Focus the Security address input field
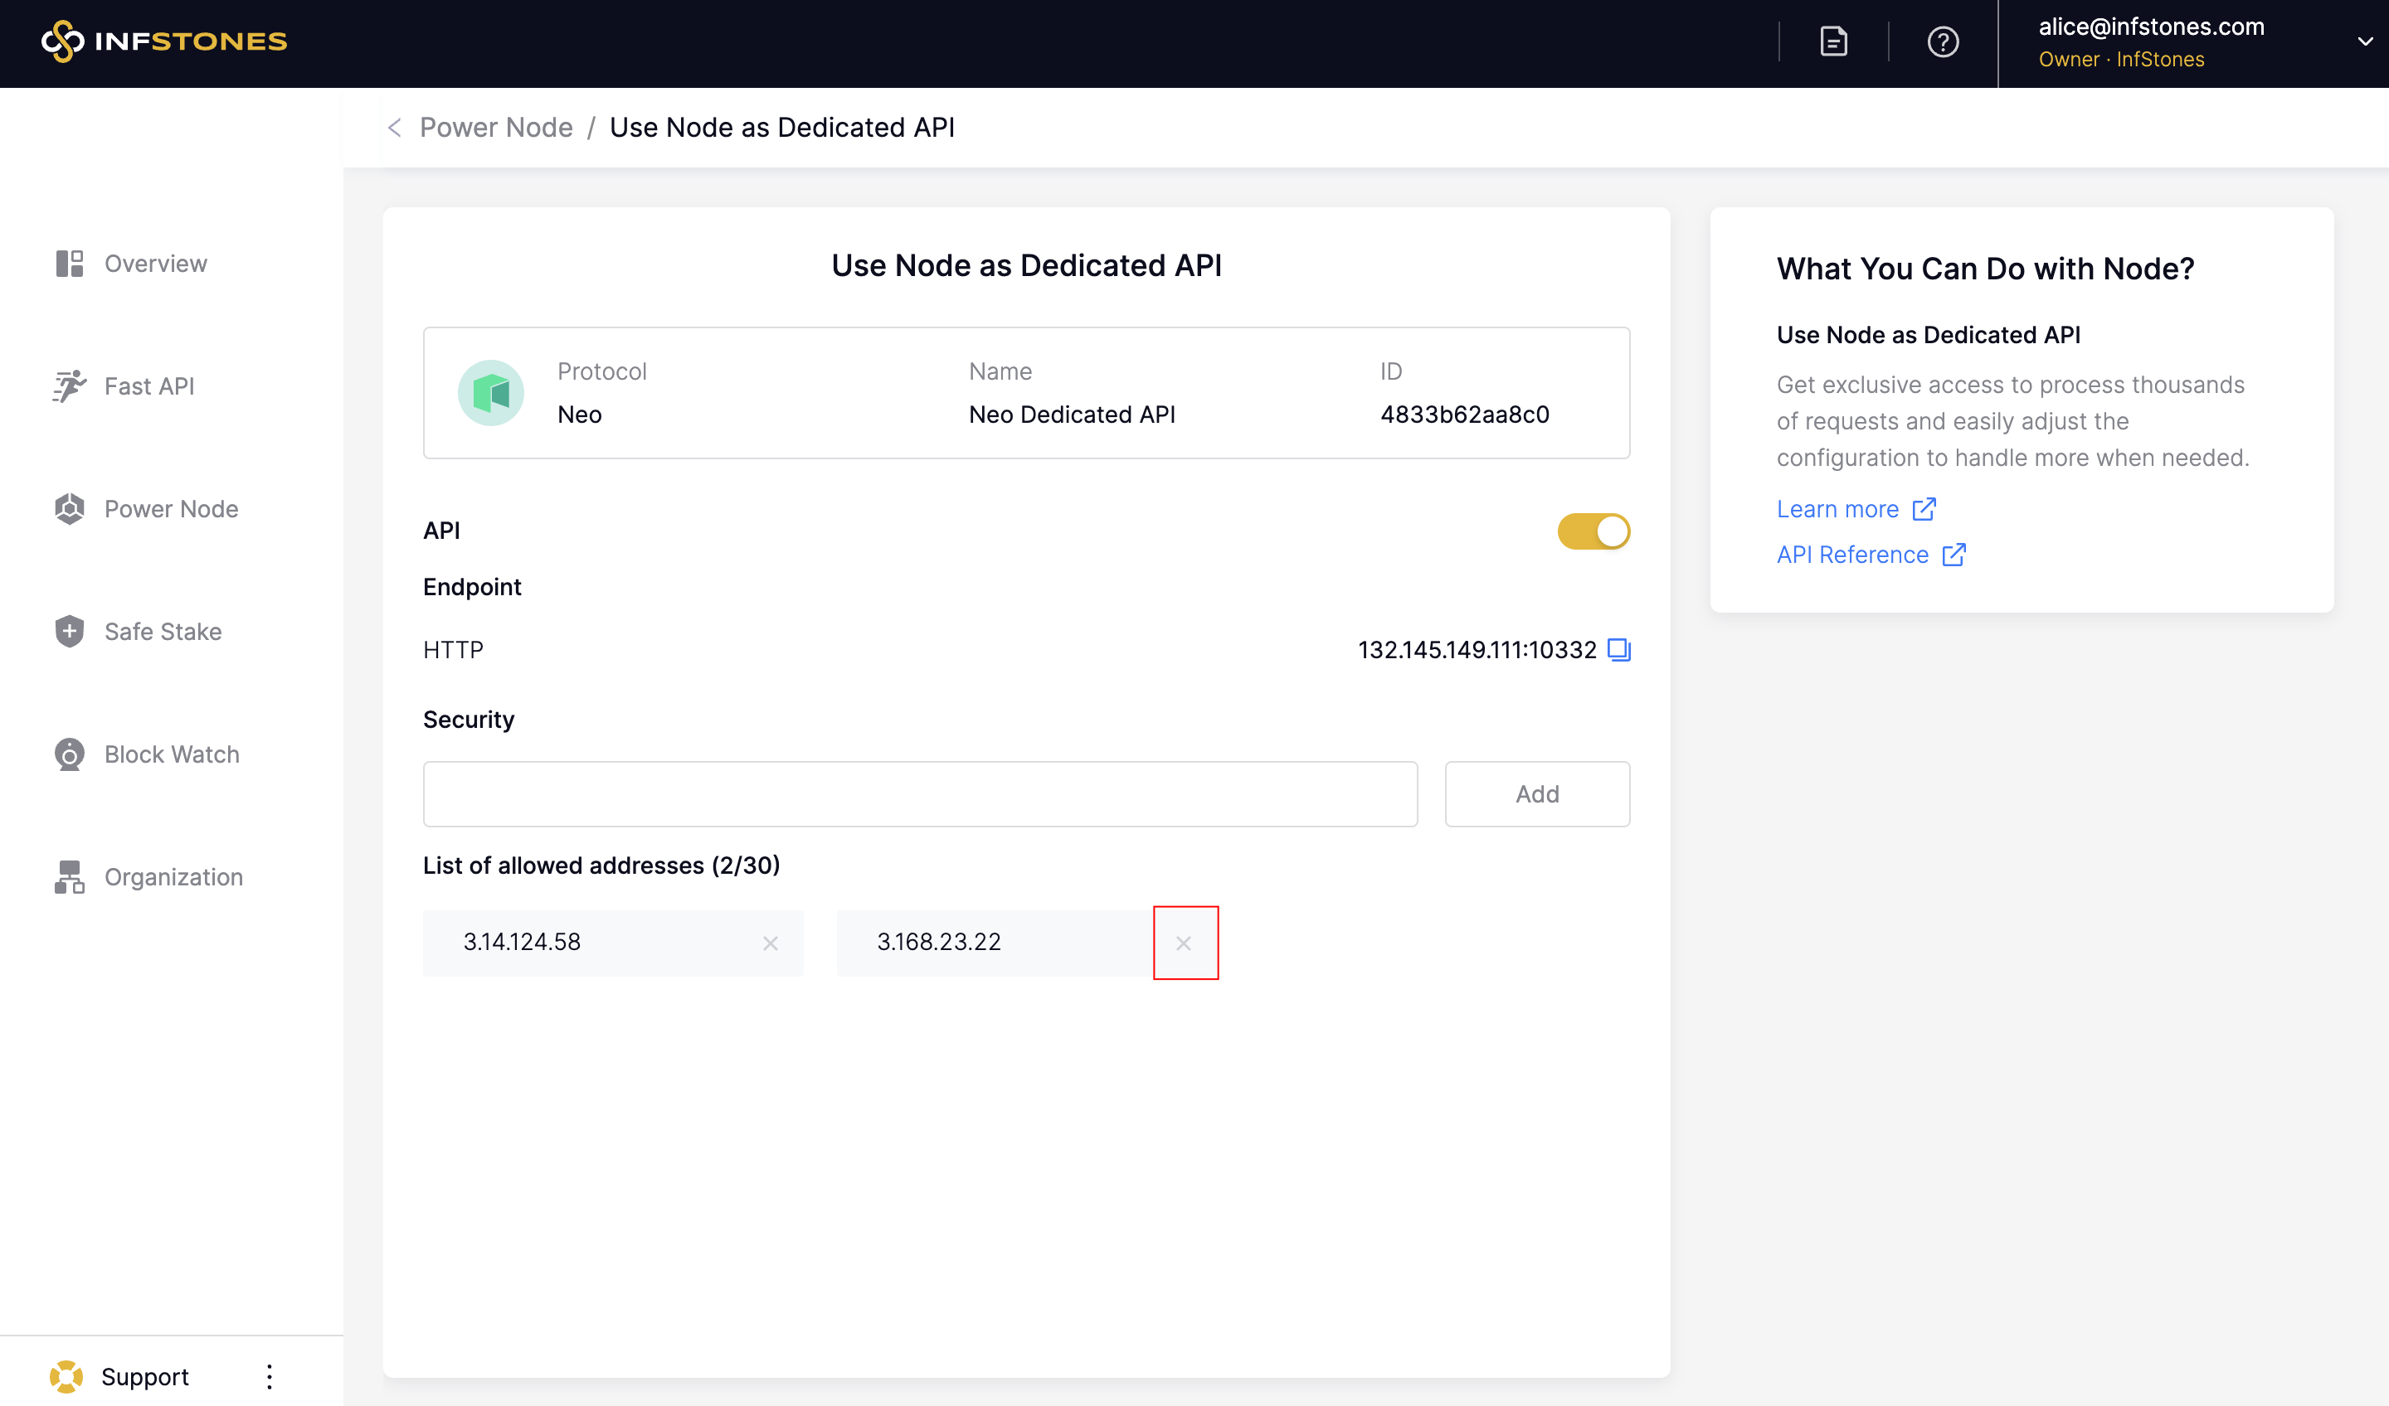 pyautogui.click(x=920, y=794)
